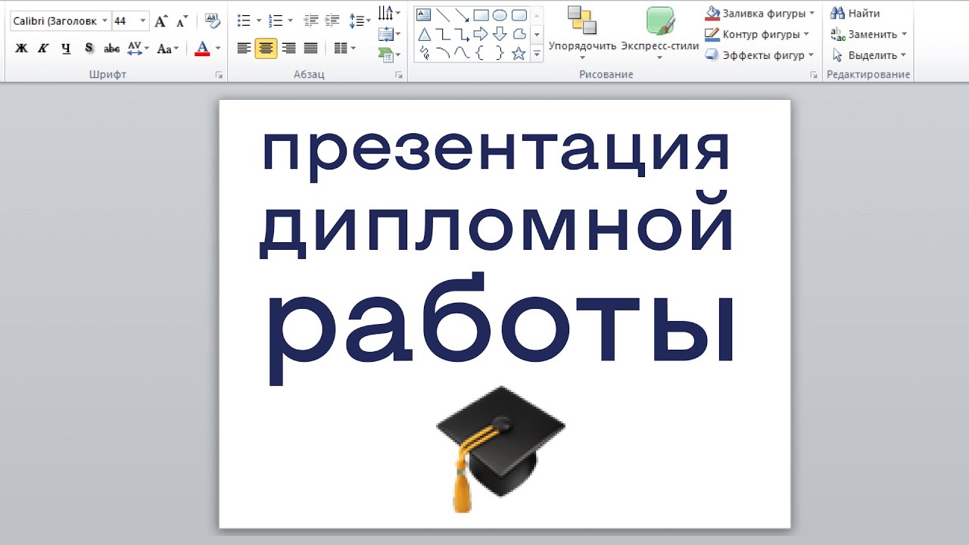Select the right brace shape
The height and width of the screenshot is (545, 969).
click(500, 53)
